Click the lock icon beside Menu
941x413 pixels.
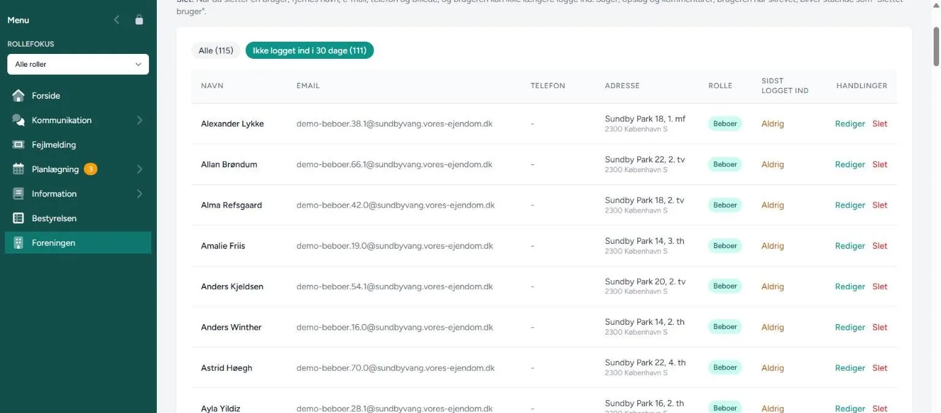(139, 20)
